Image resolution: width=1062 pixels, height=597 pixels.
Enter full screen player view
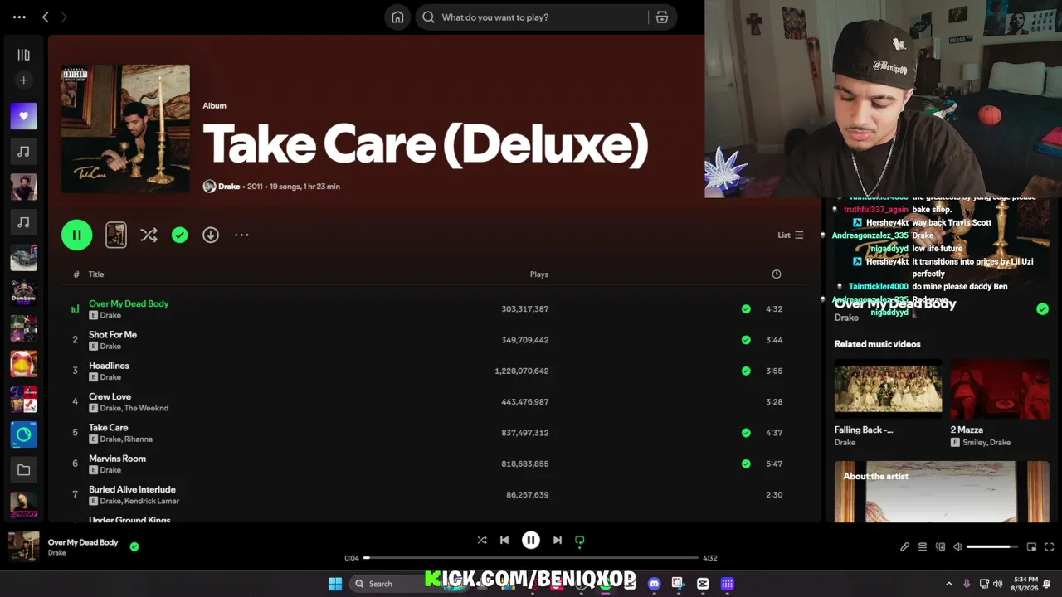(x=1050, y=546)
